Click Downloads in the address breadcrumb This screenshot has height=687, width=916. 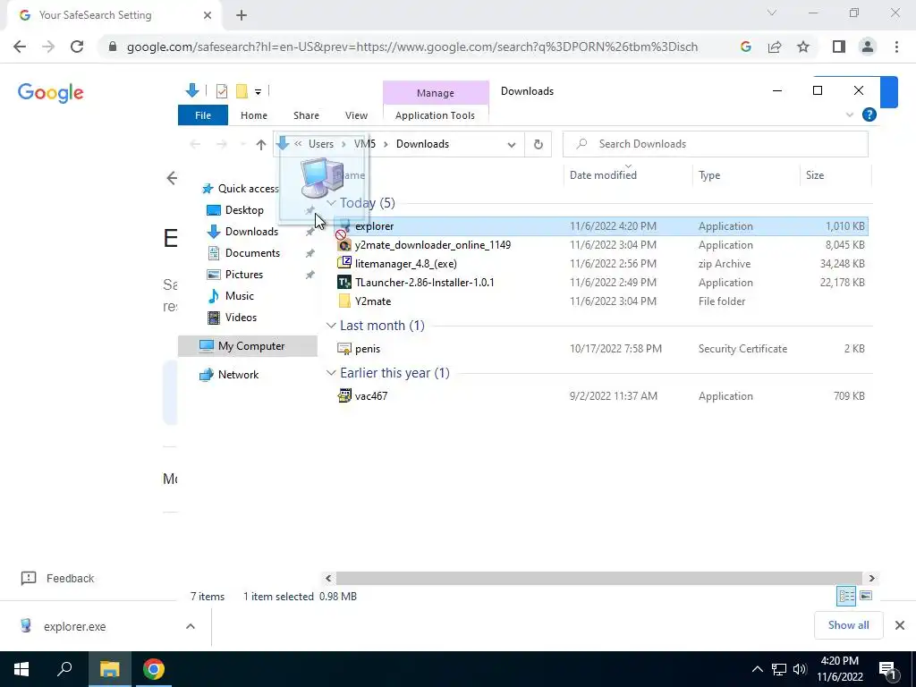422,144
